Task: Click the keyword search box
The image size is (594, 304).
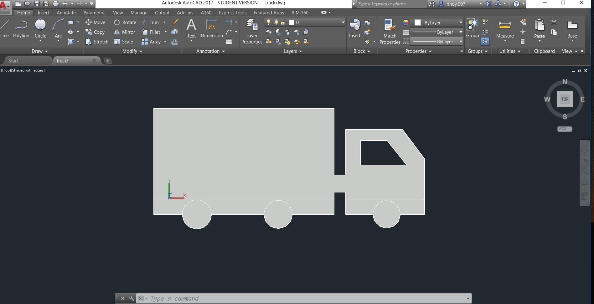Action: pos(391,4)
